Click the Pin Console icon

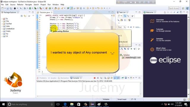(x=123, y=78)
